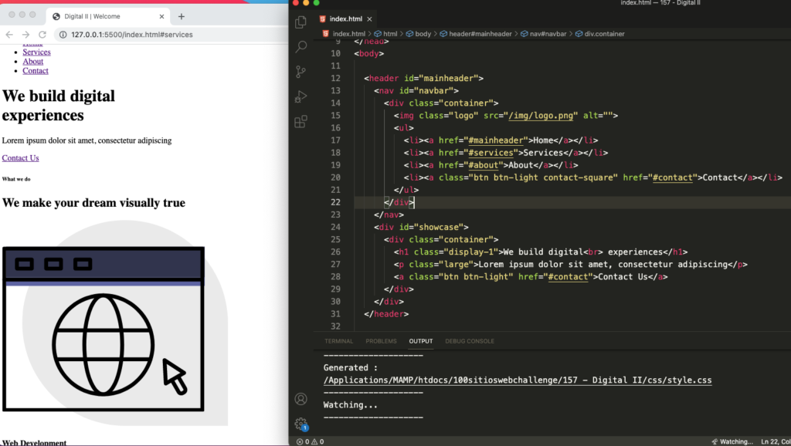Click #about href on line 19

click(483, 165)
